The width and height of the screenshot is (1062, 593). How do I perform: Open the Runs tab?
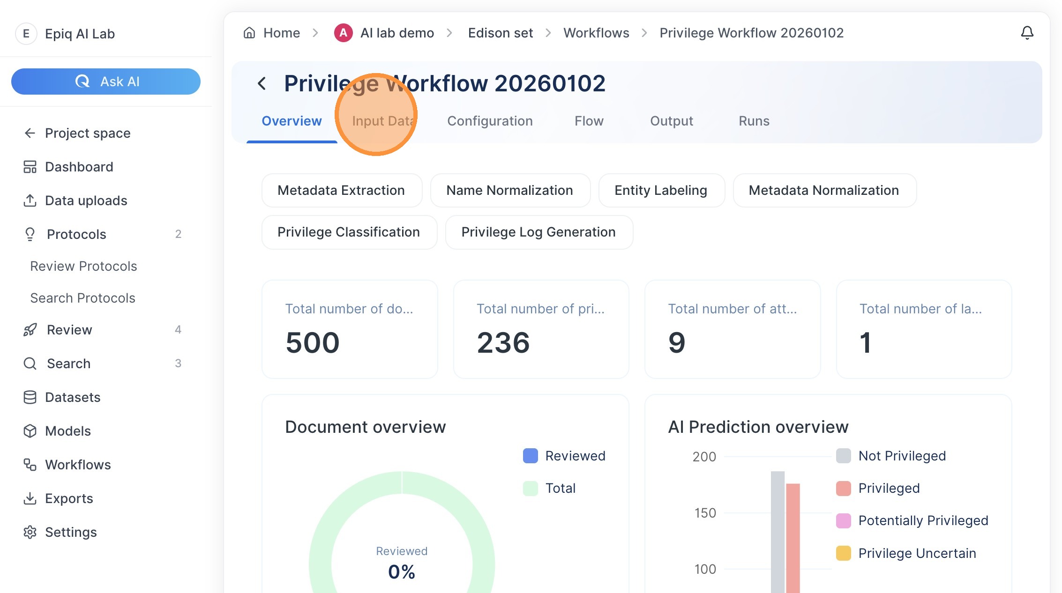pyautogui.click(x=754, y=121)
